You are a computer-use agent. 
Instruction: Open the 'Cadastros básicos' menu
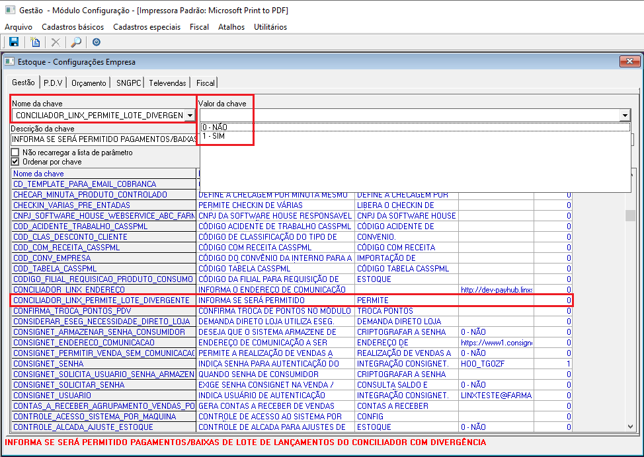point(72,27)
